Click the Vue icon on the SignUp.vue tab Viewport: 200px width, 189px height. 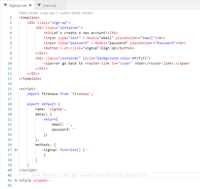click(x=5, y=5)
